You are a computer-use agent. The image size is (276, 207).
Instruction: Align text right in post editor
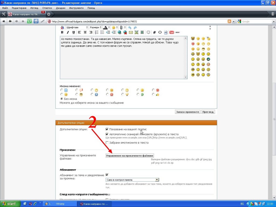[x=91, y=32]
